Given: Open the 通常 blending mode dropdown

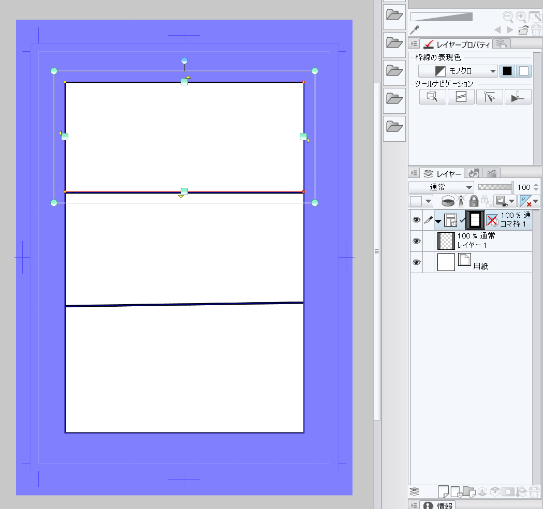Looking at the screenshot, I should pyautogui.click(x=441, y=187).
